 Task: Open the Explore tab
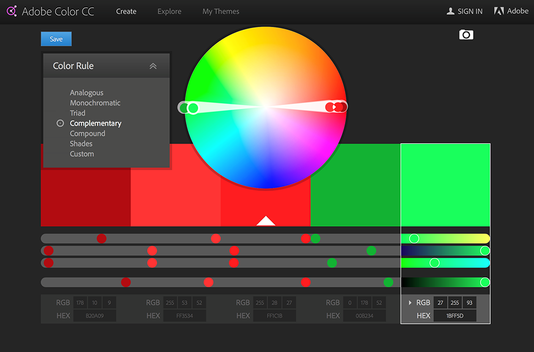point(169,11)
